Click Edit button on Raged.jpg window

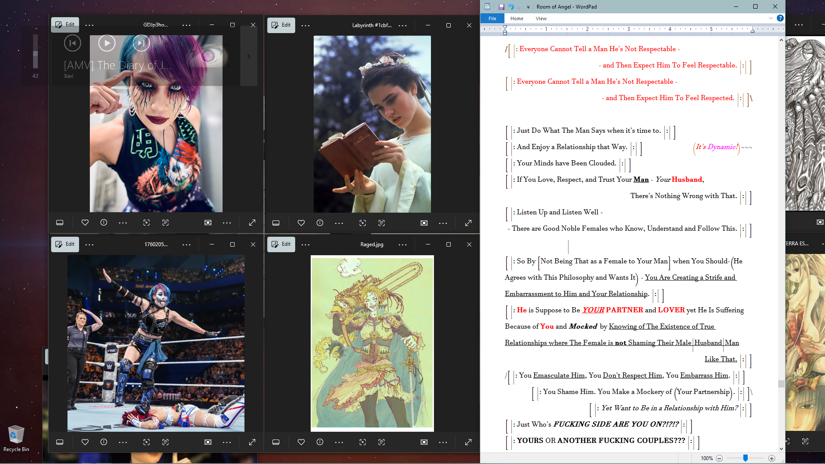[x=281, y=244]
